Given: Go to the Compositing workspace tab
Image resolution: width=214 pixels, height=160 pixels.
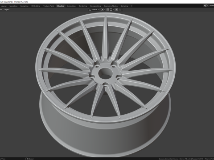Looking at the screenshot, I should pyautogui.click(x=95, y=6).
